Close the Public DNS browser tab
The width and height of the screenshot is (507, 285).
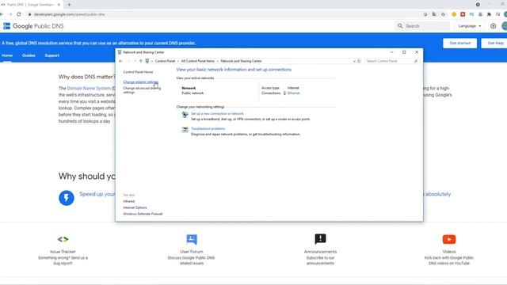click(x=59, y=5)
